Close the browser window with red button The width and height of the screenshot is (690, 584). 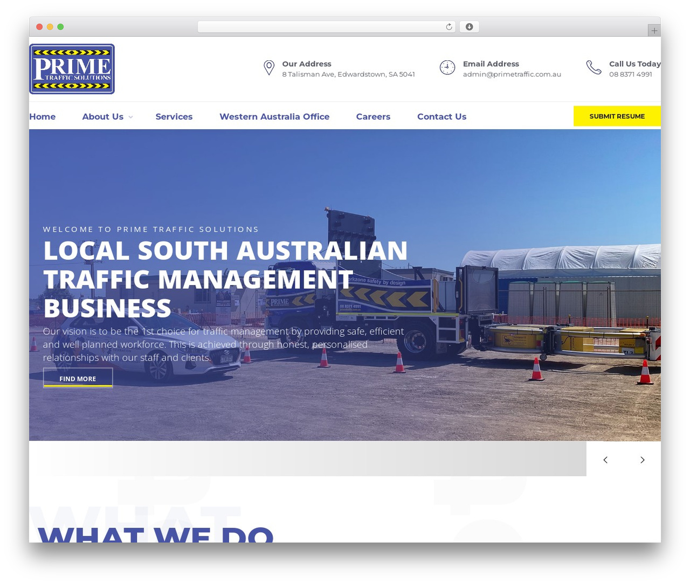point(39,27)
